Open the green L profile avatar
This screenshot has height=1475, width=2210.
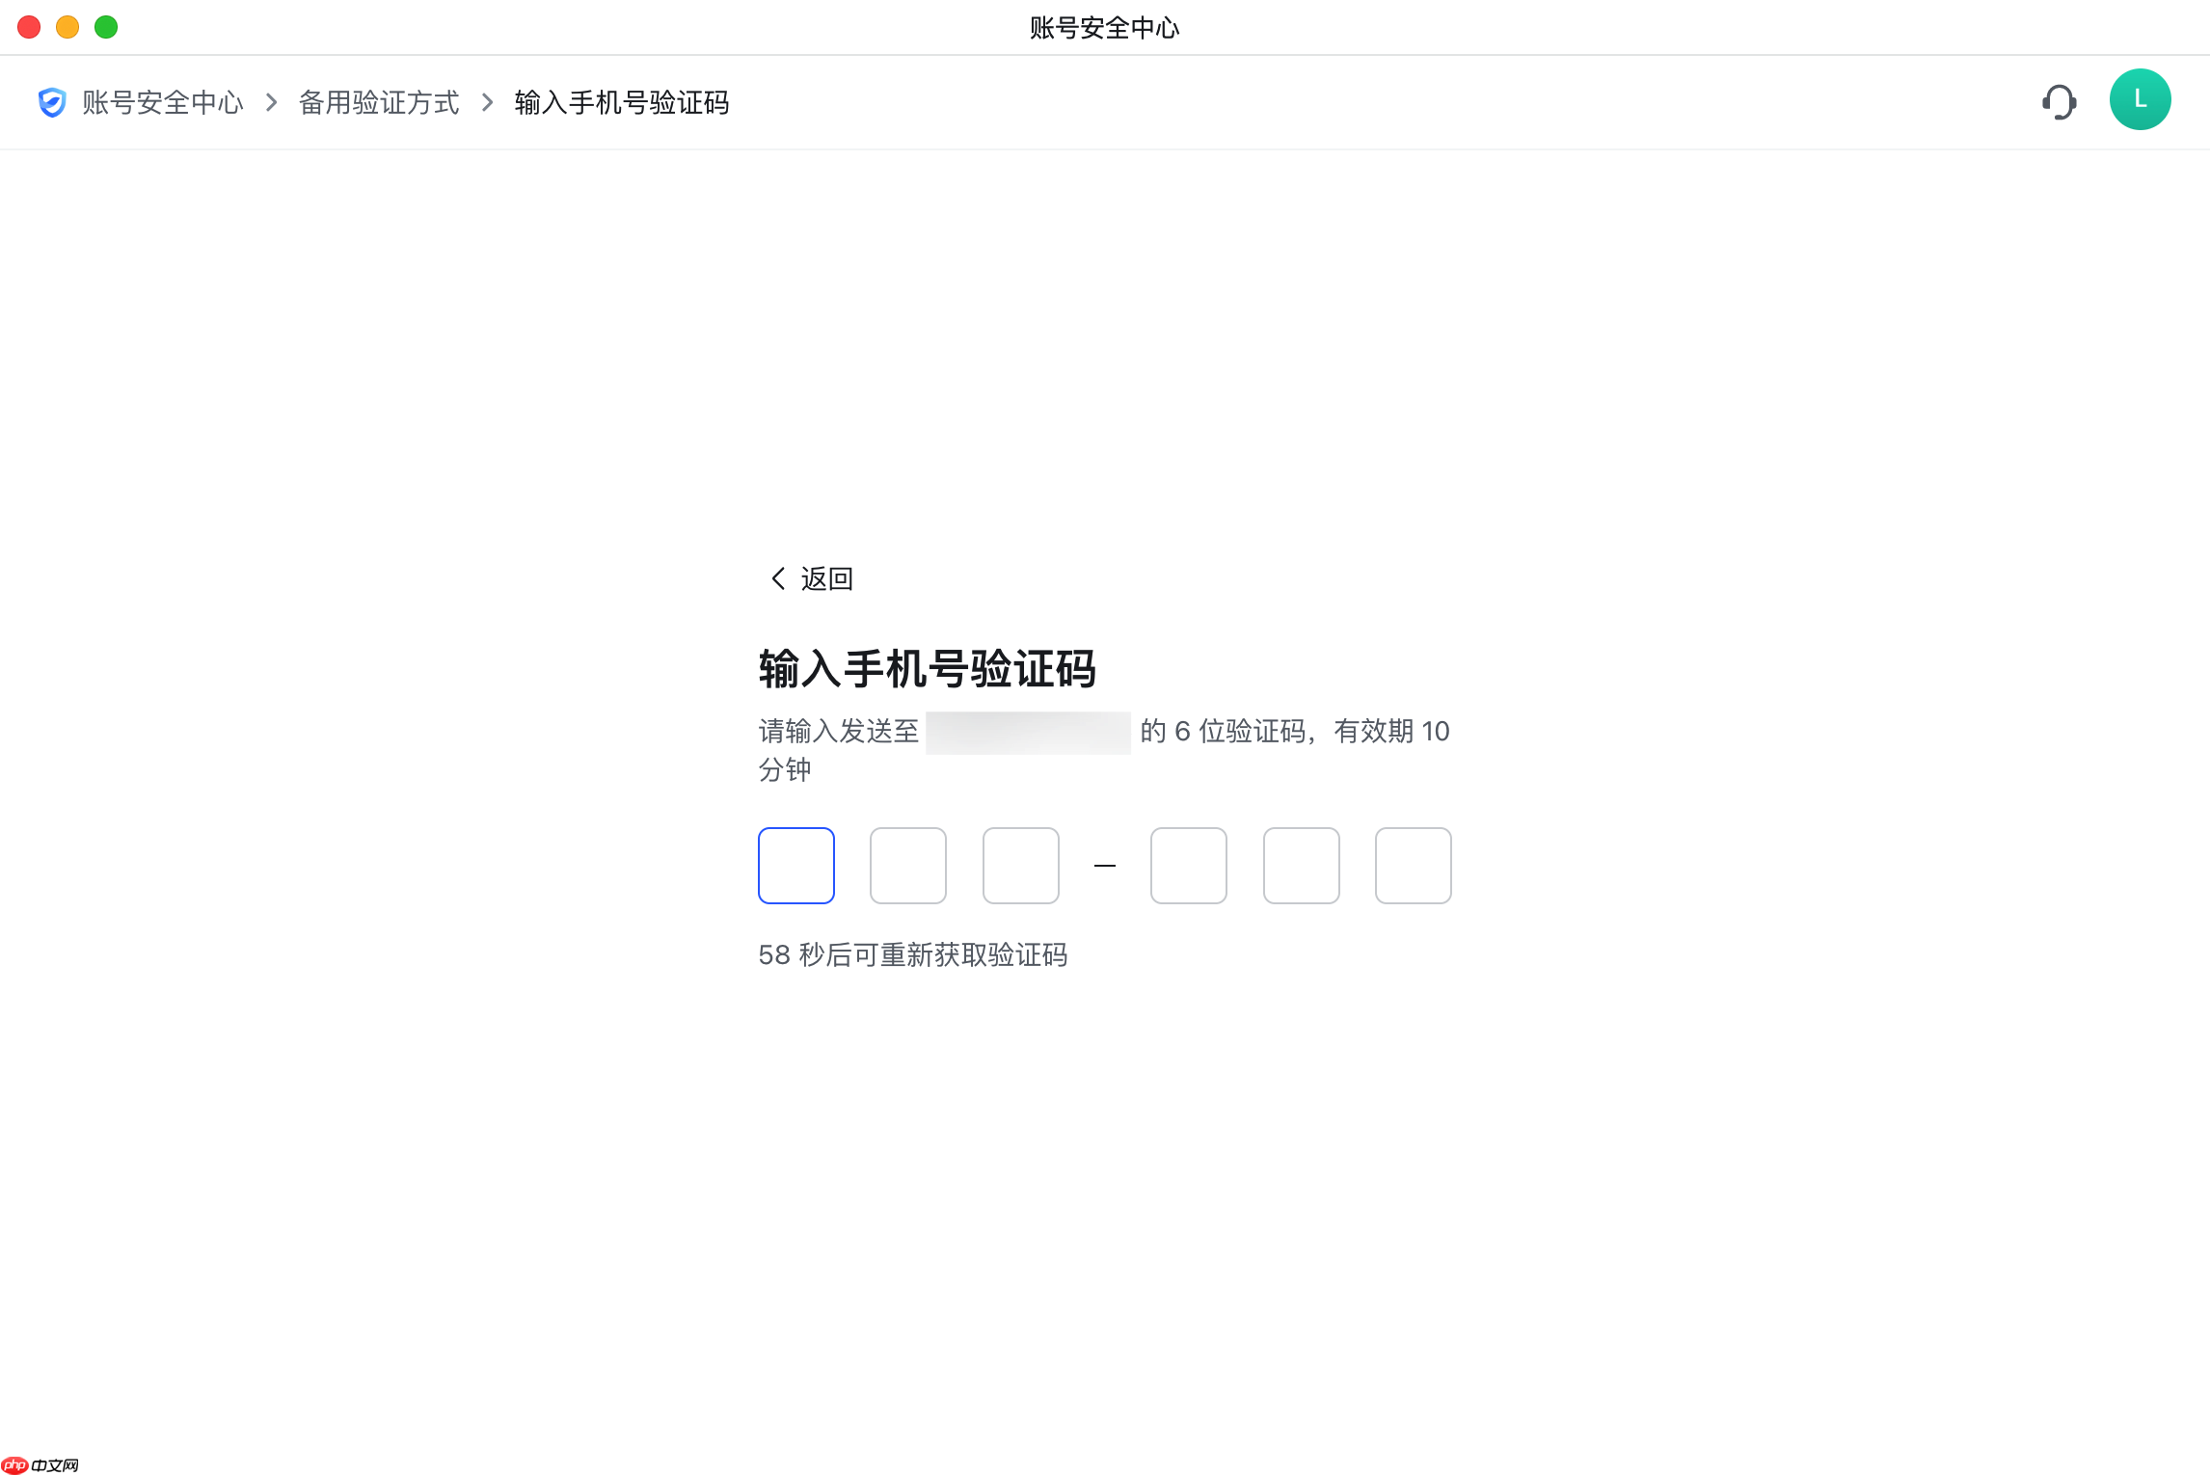click(x=2140, y=99)
